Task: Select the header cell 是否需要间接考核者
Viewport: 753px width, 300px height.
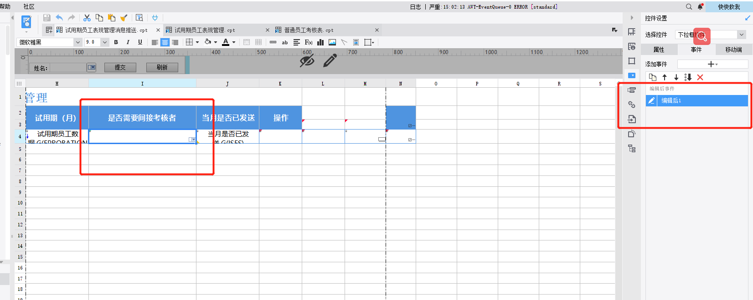Action: click(142, 118)
